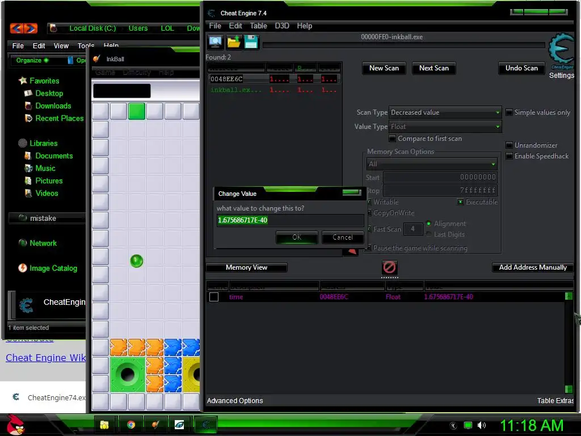
Task: Click the value input field in dialog
Action: tap(290, 220)
